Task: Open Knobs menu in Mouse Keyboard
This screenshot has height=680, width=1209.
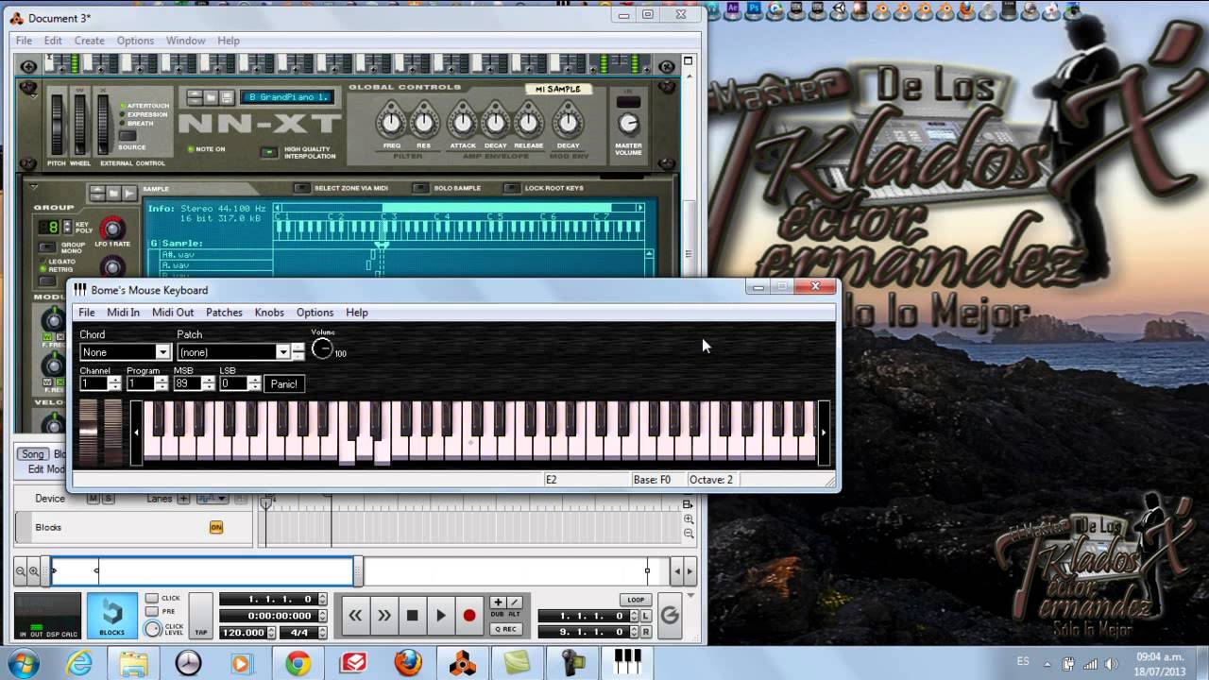Action: click(269, 313)
